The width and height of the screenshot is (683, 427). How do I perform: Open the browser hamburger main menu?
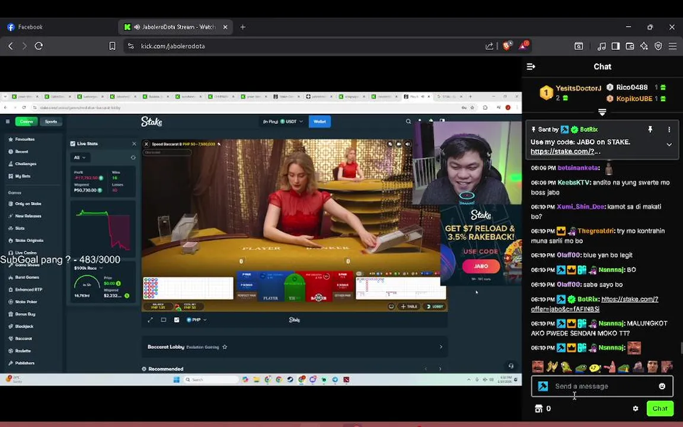tap(672, 46)
